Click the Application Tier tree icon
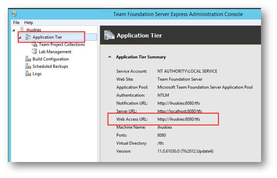Screen dimensions: 277x178 point(28,37)
